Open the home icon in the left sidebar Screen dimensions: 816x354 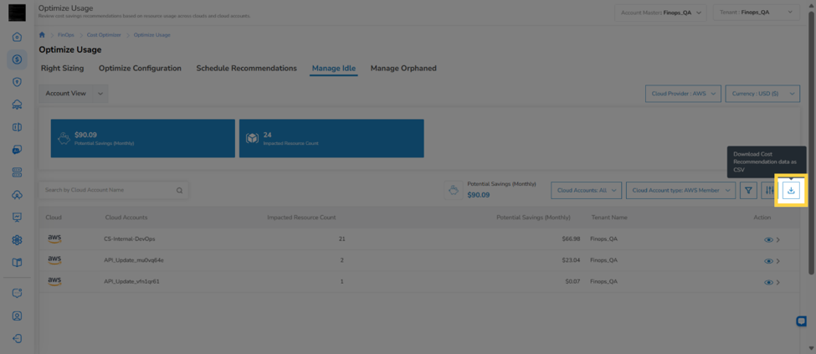[17, 37]
